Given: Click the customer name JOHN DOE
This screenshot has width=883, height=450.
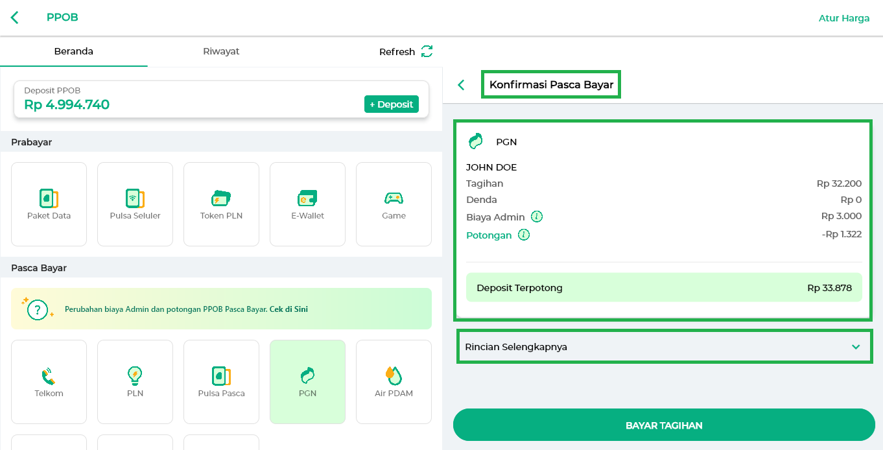Looking at the screenshot, I should coord(491,167).
